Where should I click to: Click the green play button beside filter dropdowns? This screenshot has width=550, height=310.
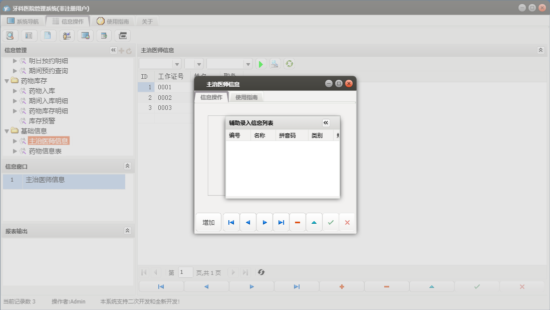pyautogui.click(x=261, y=64)
